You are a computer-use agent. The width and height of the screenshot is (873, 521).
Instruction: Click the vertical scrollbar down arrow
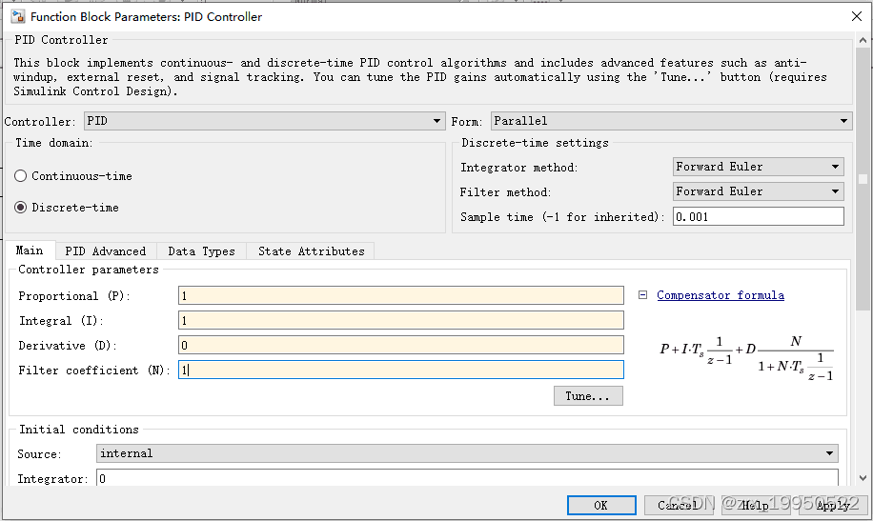click(x=863, y=477)
